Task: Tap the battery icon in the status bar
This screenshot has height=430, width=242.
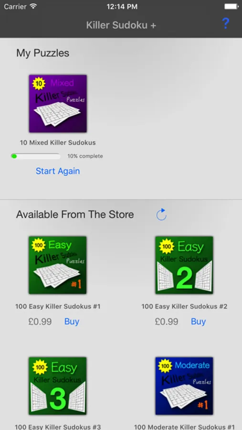Action: click(231, 6)
